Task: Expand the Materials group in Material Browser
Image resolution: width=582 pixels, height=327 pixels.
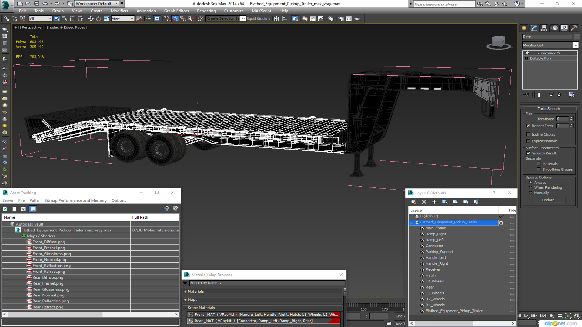Action: tap(263, 292)
